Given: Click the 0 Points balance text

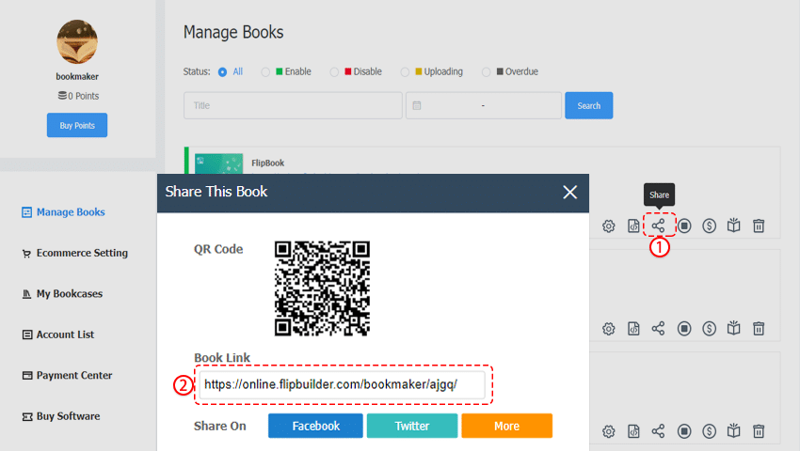Looking at the screenshot, I should (78, 96).
